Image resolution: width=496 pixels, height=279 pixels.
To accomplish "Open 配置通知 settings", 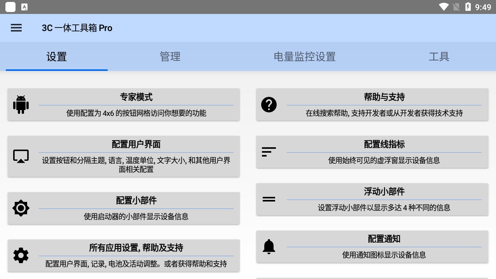I will point(372,246).
